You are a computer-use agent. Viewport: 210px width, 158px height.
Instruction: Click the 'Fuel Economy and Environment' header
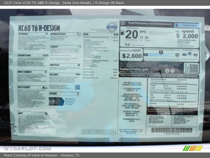[150, 23]
